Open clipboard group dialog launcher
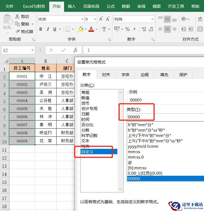The height and width of the screenshot is (211, 204). point(33,40)
